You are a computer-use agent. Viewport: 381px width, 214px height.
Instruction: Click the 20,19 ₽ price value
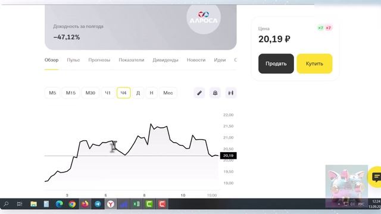click(x=274, y=39)
